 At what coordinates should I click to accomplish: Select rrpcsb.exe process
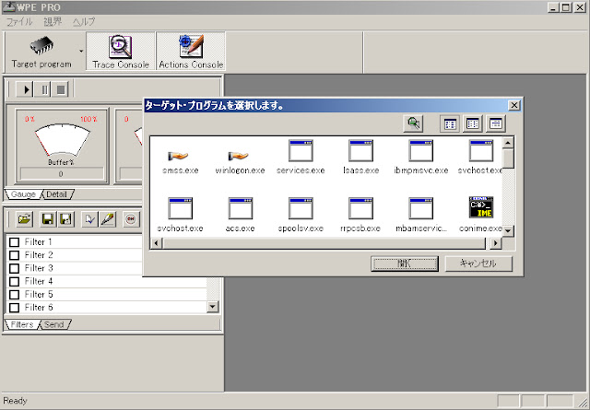[x=360, y=216]
